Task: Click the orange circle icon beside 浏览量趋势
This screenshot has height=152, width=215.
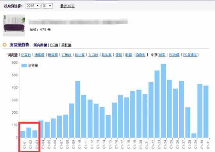Action: coord(5,45)
